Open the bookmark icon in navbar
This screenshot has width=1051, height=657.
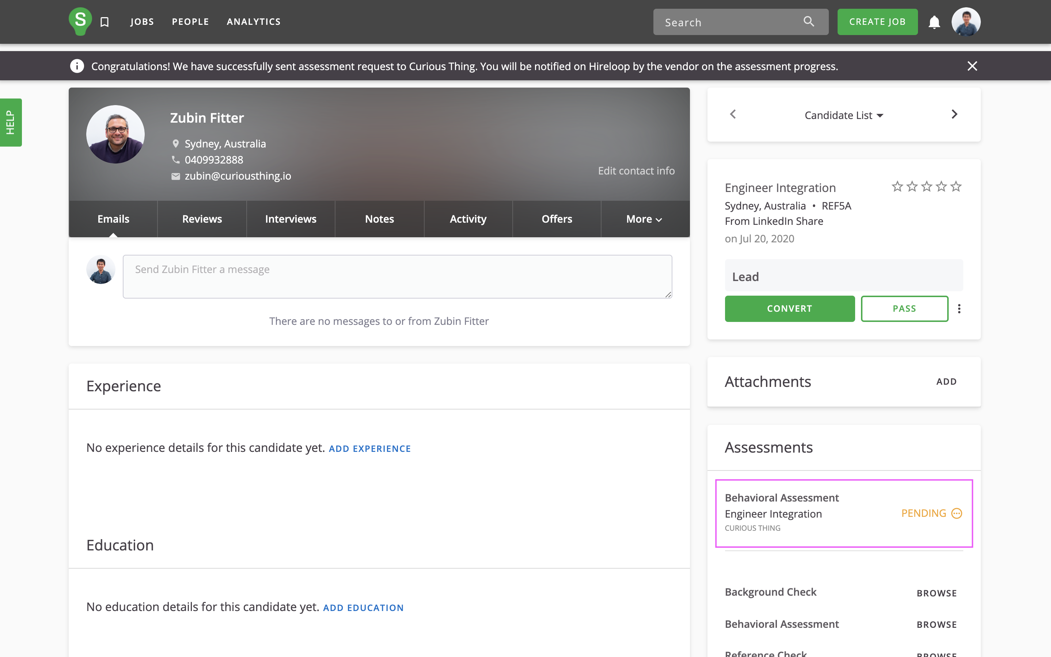point(105,22)
